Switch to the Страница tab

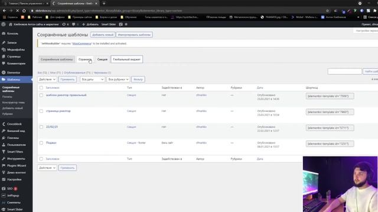tap(85, 59)
